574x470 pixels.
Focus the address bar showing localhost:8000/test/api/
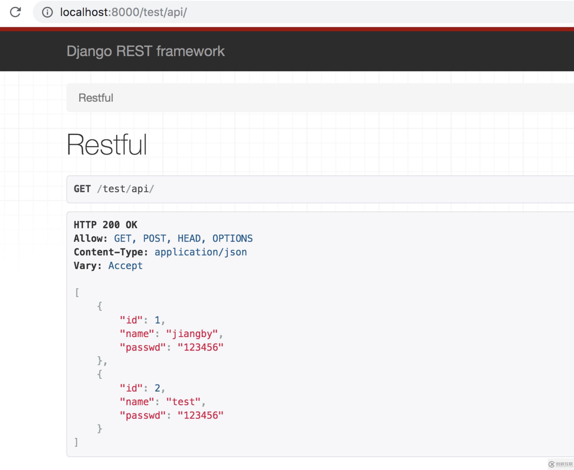coord(303,12)
